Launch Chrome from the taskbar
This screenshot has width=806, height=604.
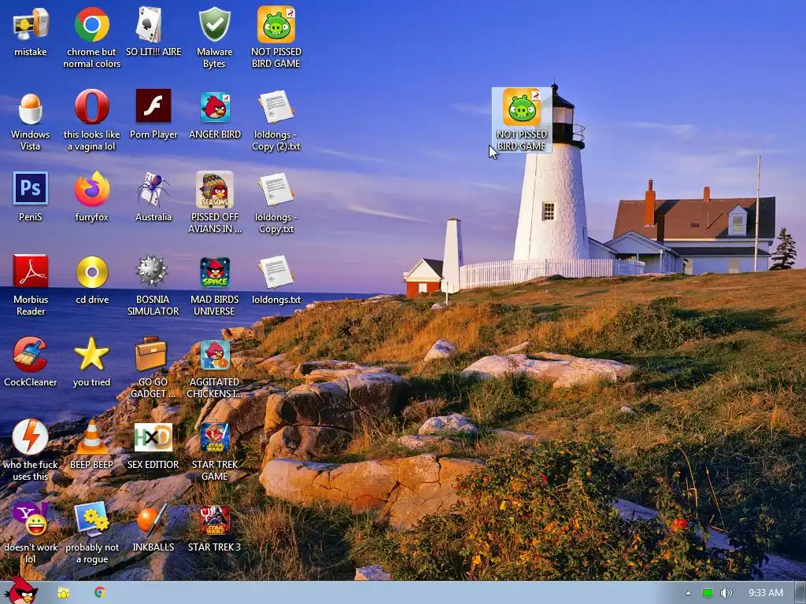click(x=100, y=592)
